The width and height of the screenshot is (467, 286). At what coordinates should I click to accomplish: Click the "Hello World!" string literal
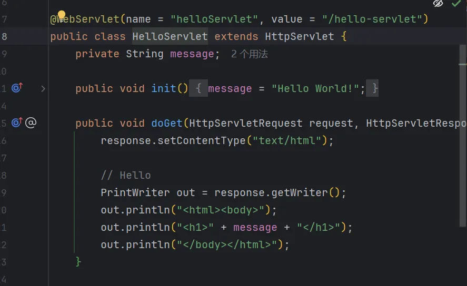click(x=315, y=88)
